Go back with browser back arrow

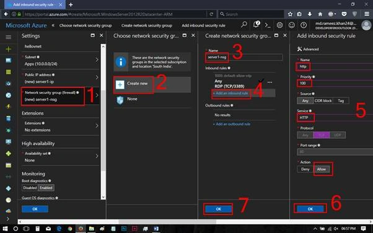pos(6,14)
